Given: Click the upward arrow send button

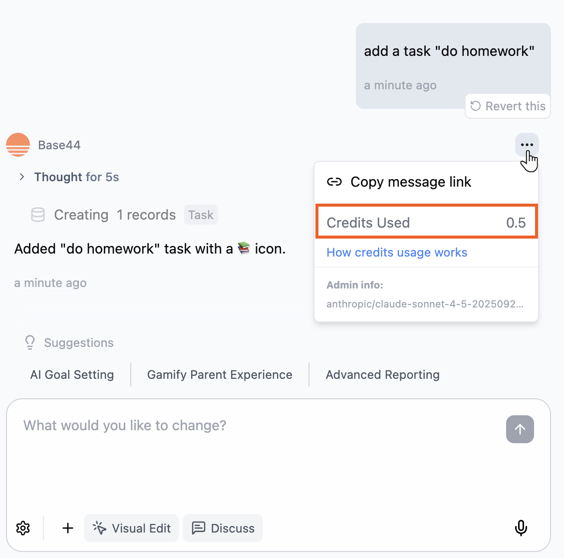Looking at the screenshot, I should pos(520,429).
